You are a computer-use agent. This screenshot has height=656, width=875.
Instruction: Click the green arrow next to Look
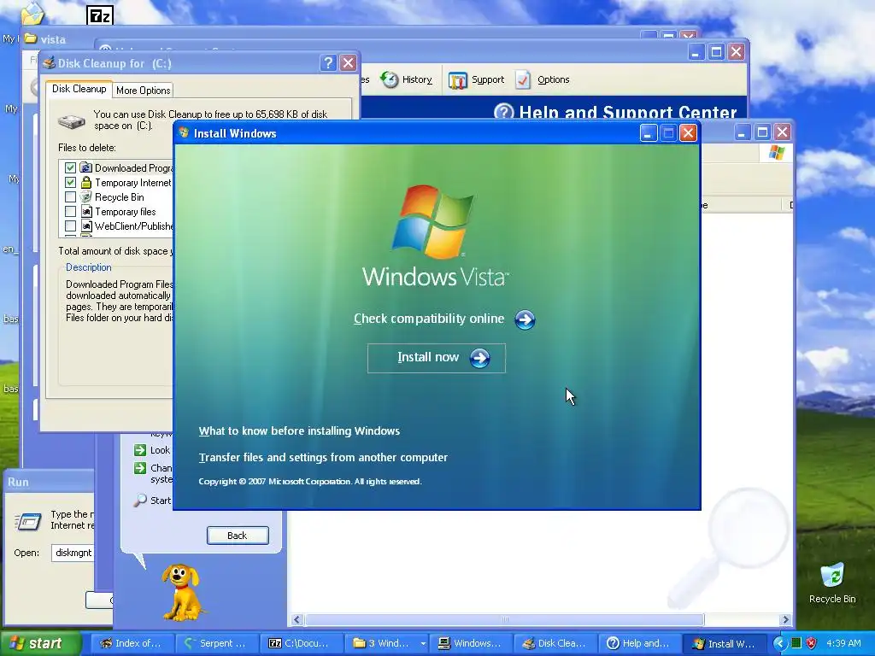(139, 449)
